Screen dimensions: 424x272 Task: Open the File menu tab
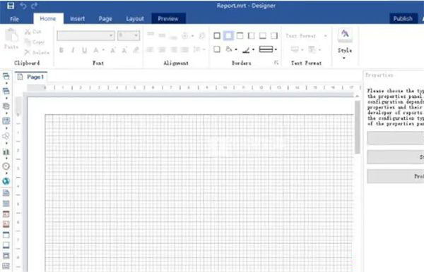14,19
